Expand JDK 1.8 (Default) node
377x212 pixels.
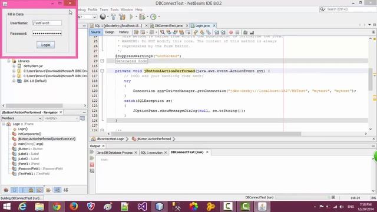(x=14, y=81)
